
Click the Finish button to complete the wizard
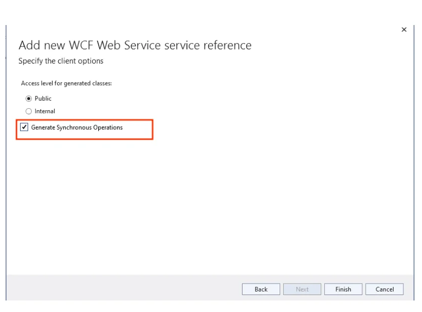[343, 289]
